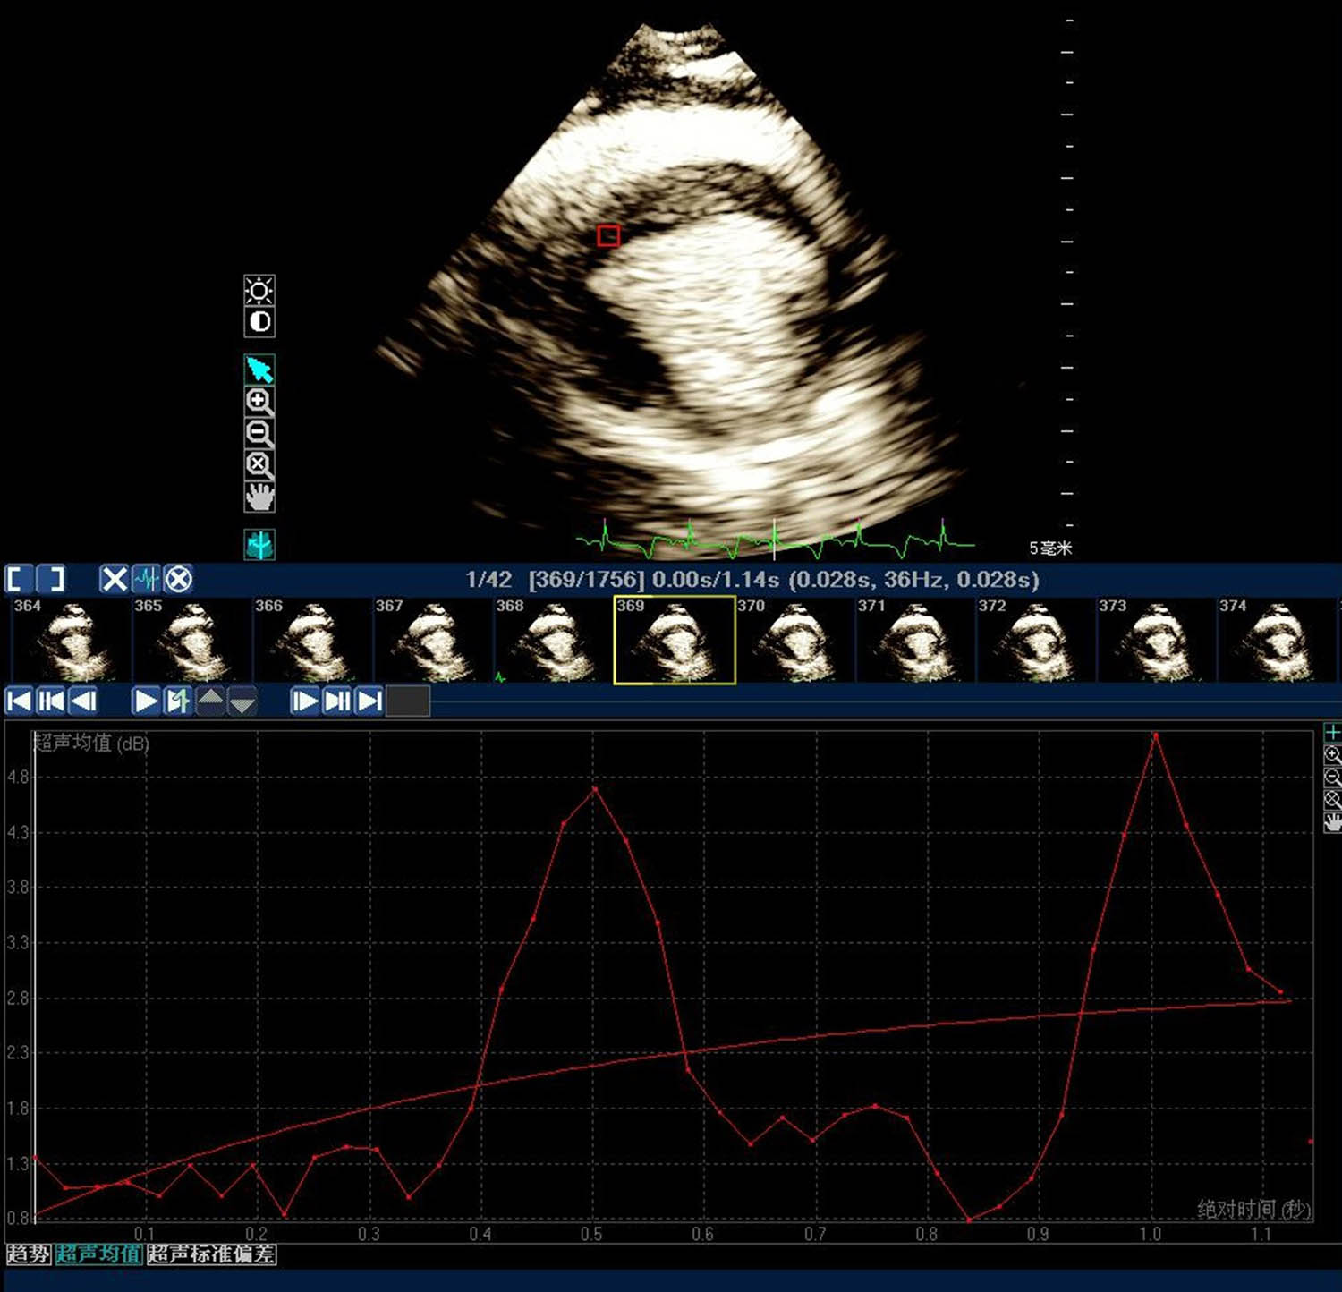Decrease playback speed with down arrow
The image size is (1342, 1292).
coord(242,703)
